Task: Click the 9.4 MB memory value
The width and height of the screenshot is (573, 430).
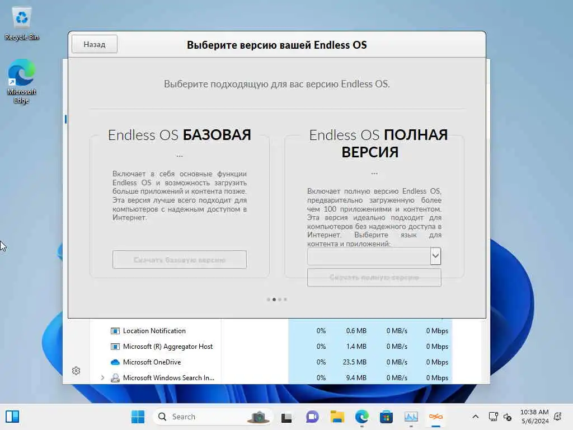Action: pyautogui.click(x=356, y=378)
